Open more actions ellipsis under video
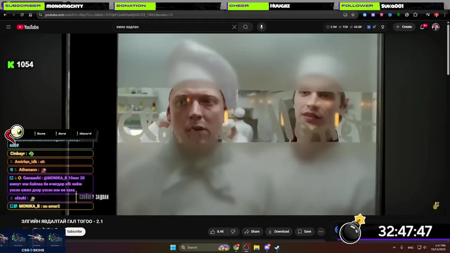The image size is (450, 253). point(321,232)
